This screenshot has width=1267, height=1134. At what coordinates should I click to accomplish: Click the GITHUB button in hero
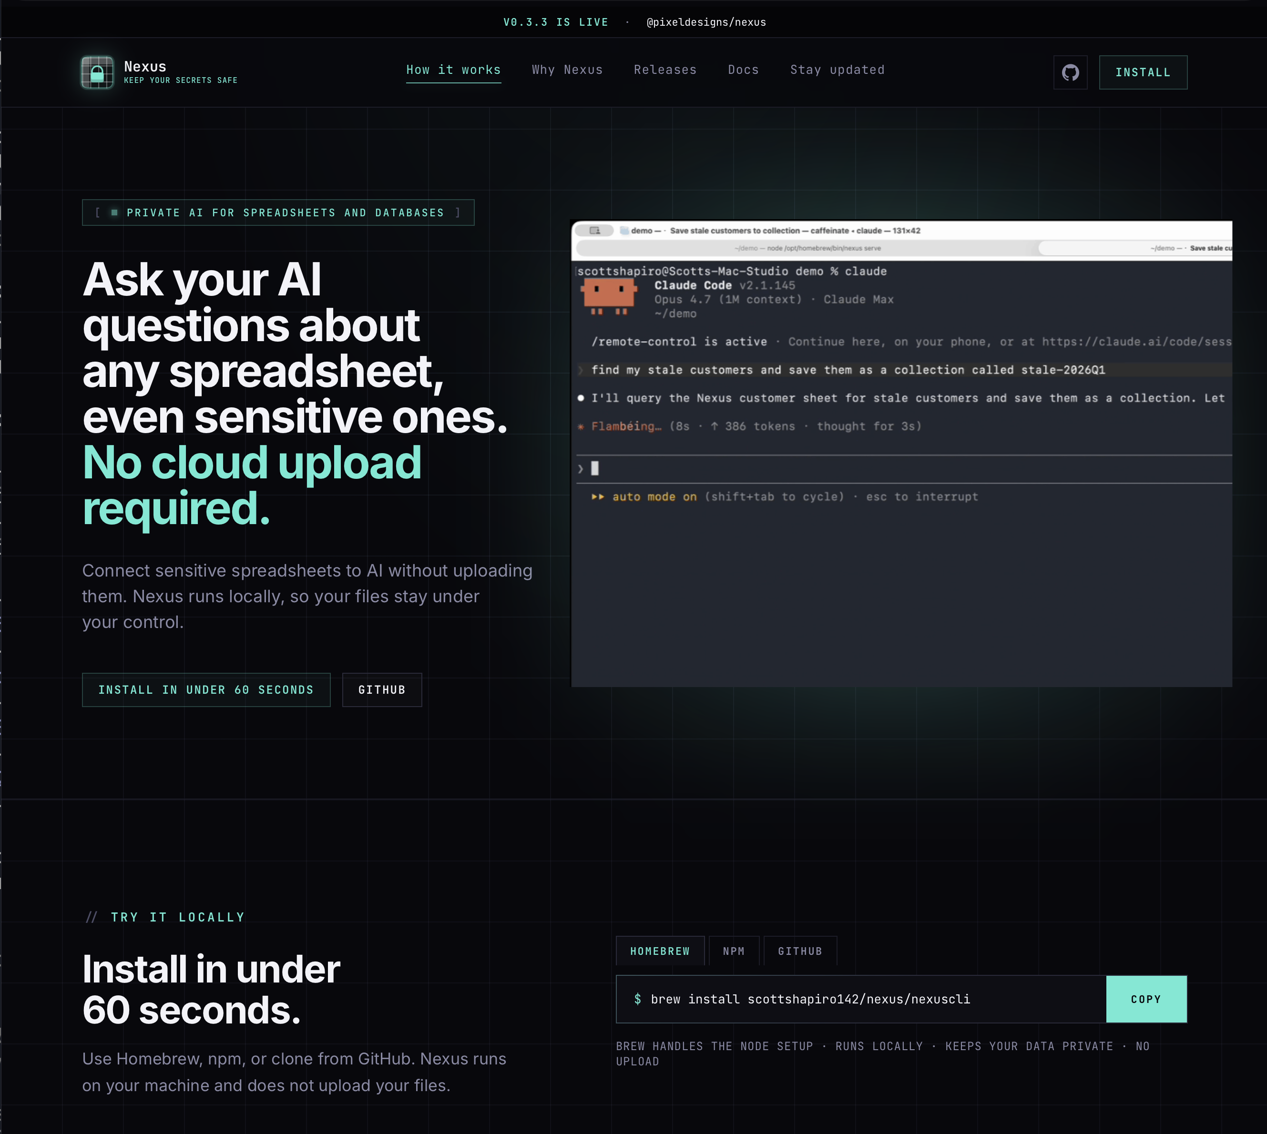coord(382,690)
